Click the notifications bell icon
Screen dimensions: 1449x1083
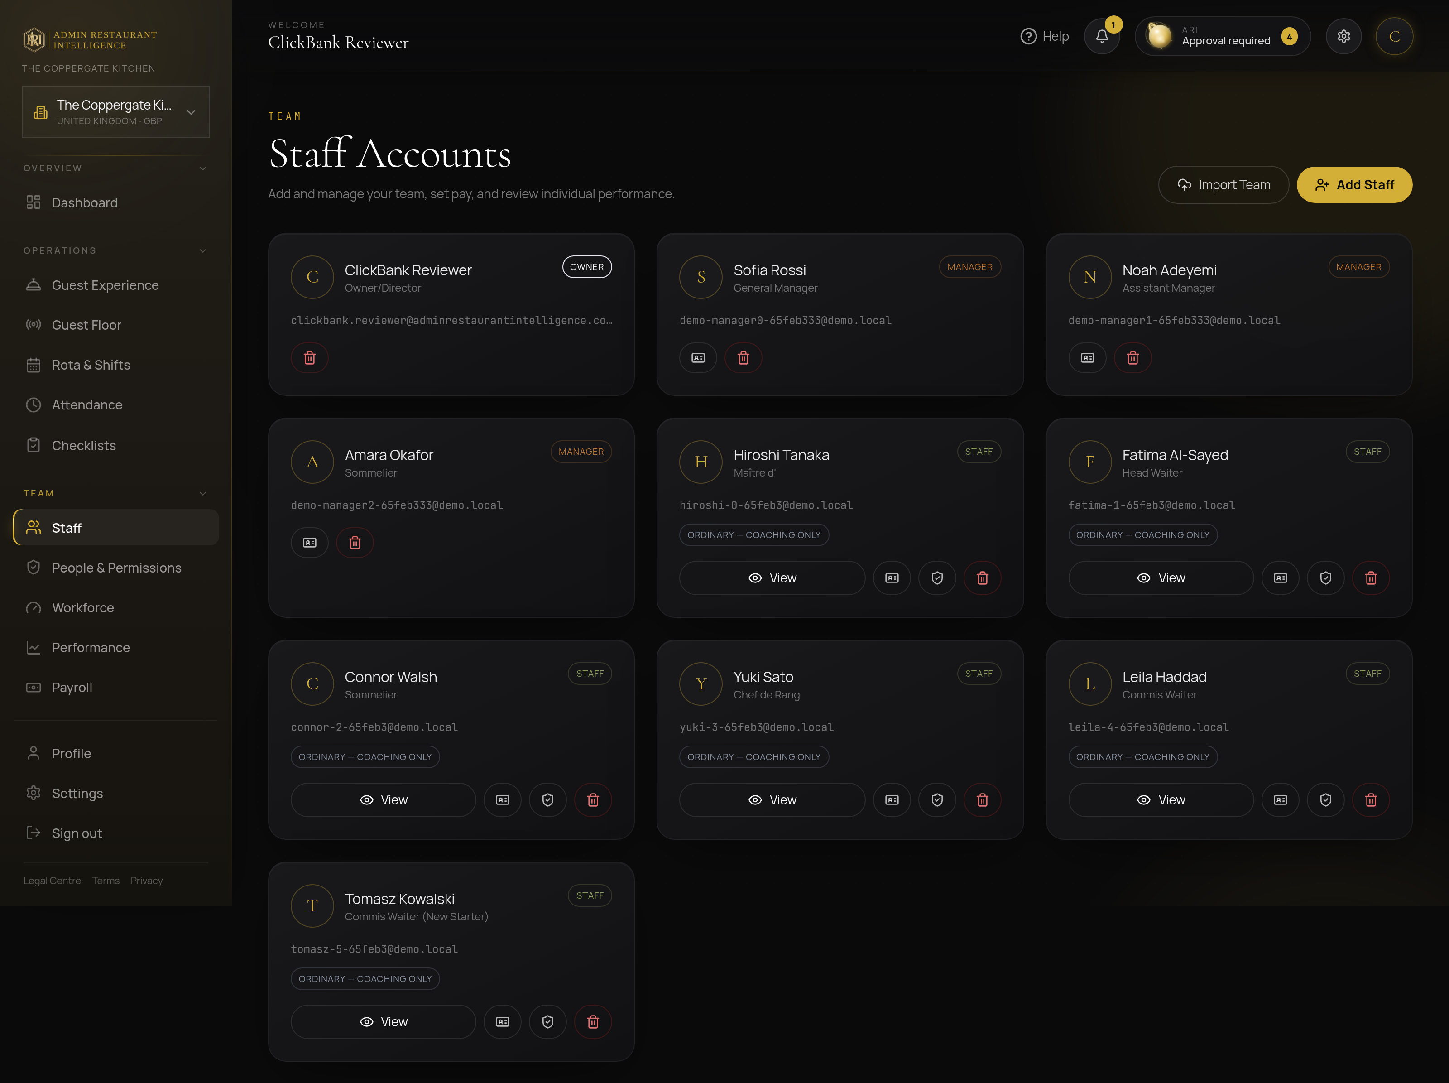(1102, 36)
